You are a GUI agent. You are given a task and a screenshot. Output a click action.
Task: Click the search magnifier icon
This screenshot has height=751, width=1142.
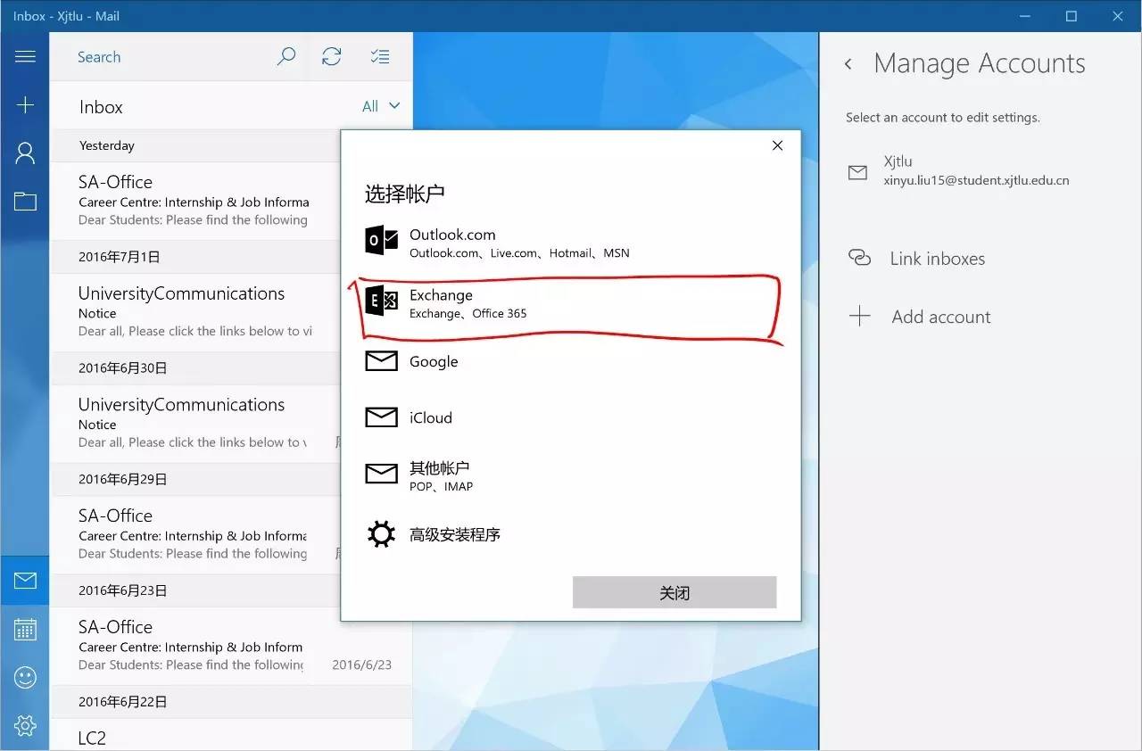285,57
